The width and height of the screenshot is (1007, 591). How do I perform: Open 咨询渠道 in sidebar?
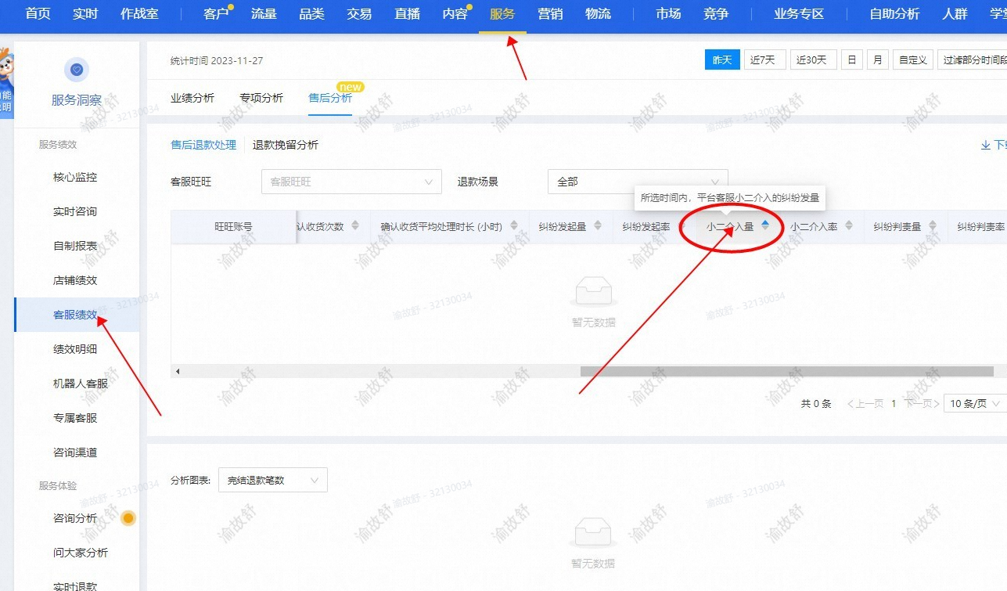pos(75,453)
